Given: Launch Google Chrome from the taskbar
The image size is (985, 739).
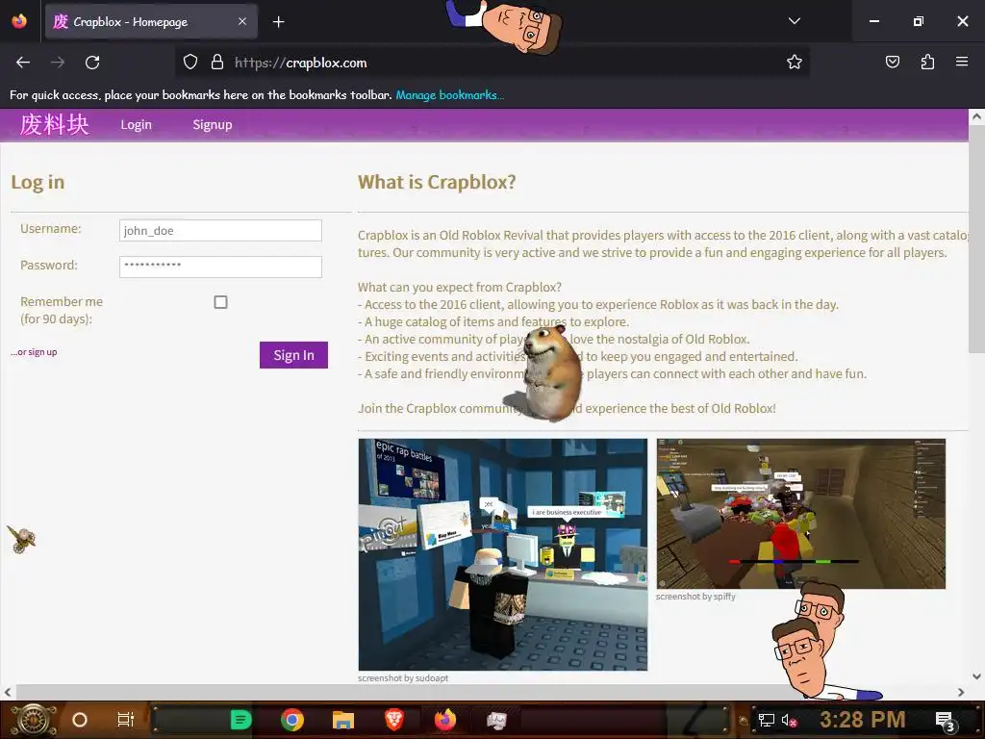Looking at the screenshot, I should tap(291, 720).
